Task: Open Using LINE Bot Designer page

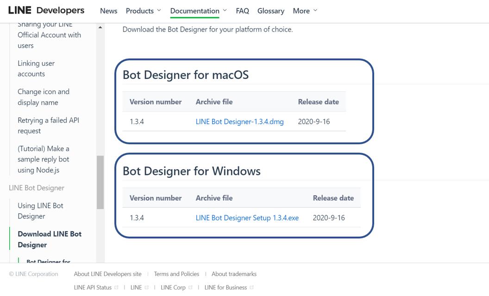Action: pyautogui.click(x=40, y=211)
